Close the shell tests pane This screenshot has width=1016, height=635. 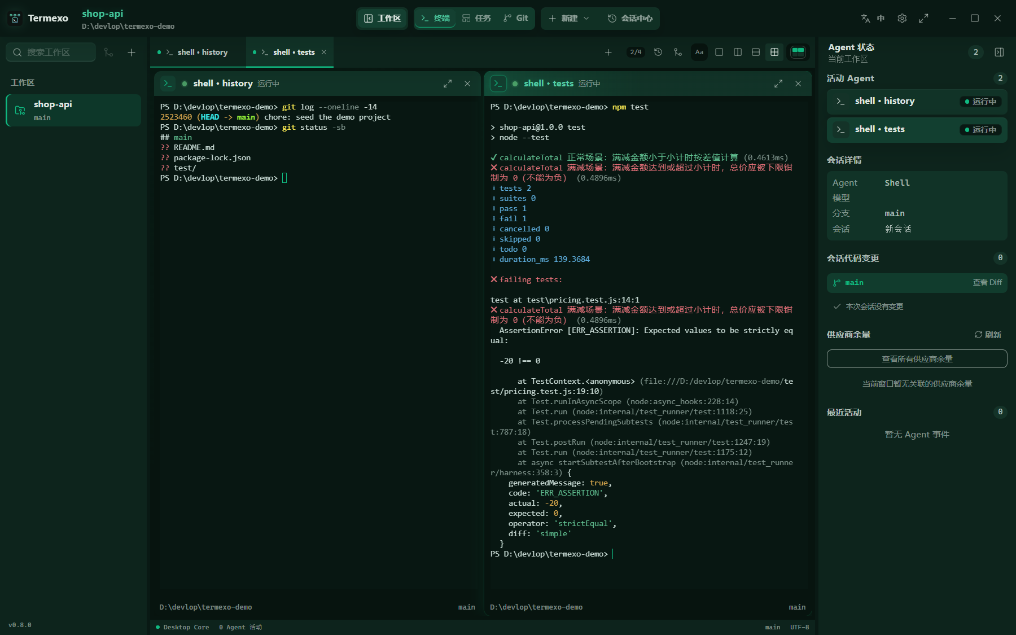pyautogui.click(x=798, y=84)
